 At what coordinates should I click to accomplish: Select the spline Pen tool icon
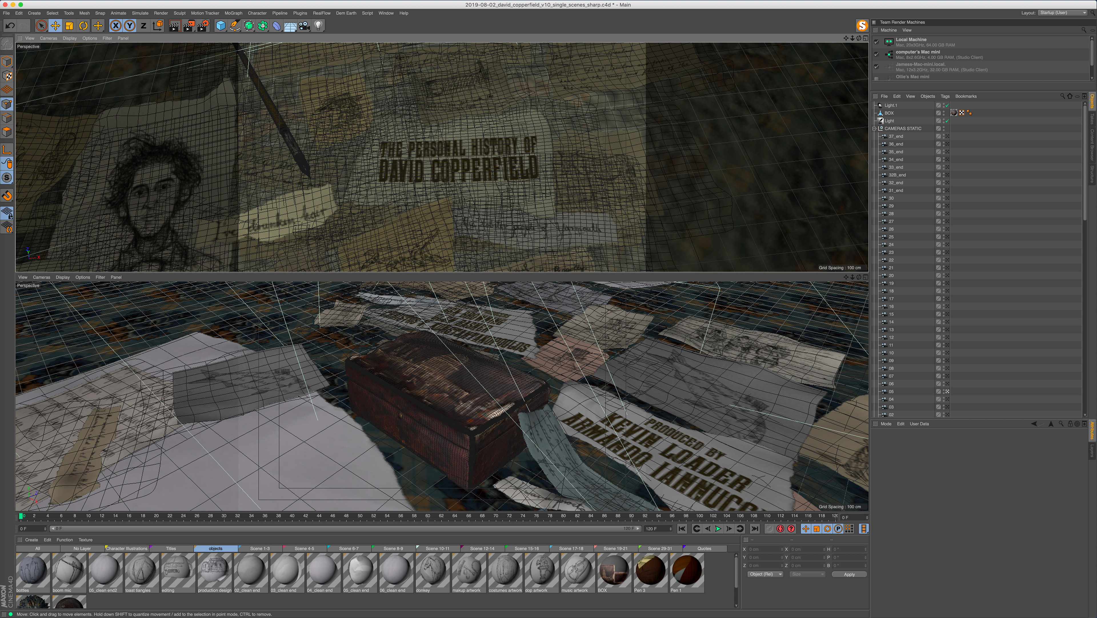[x=235, y=26]
